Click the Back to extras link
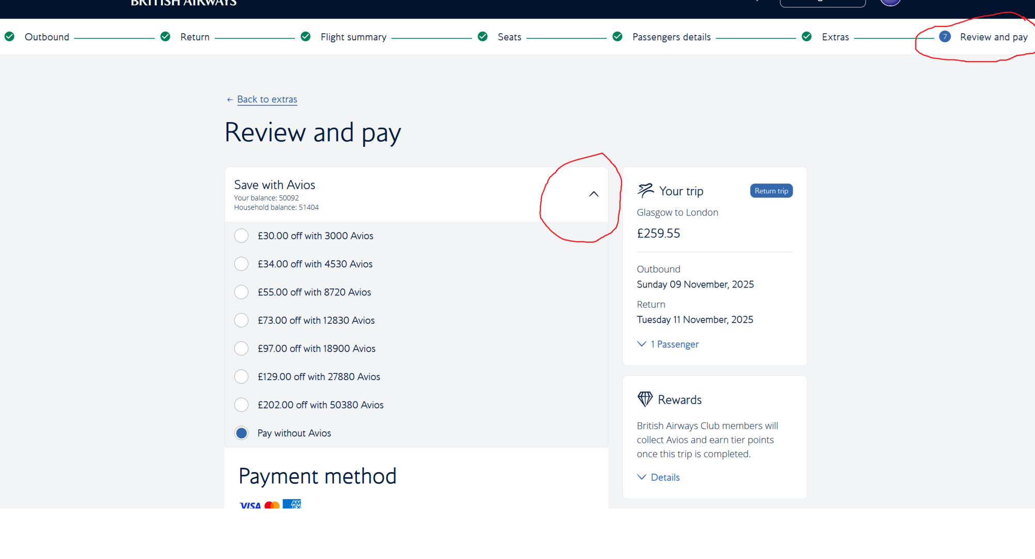This screenshot has width=1035, height=559. click(267, 99)
